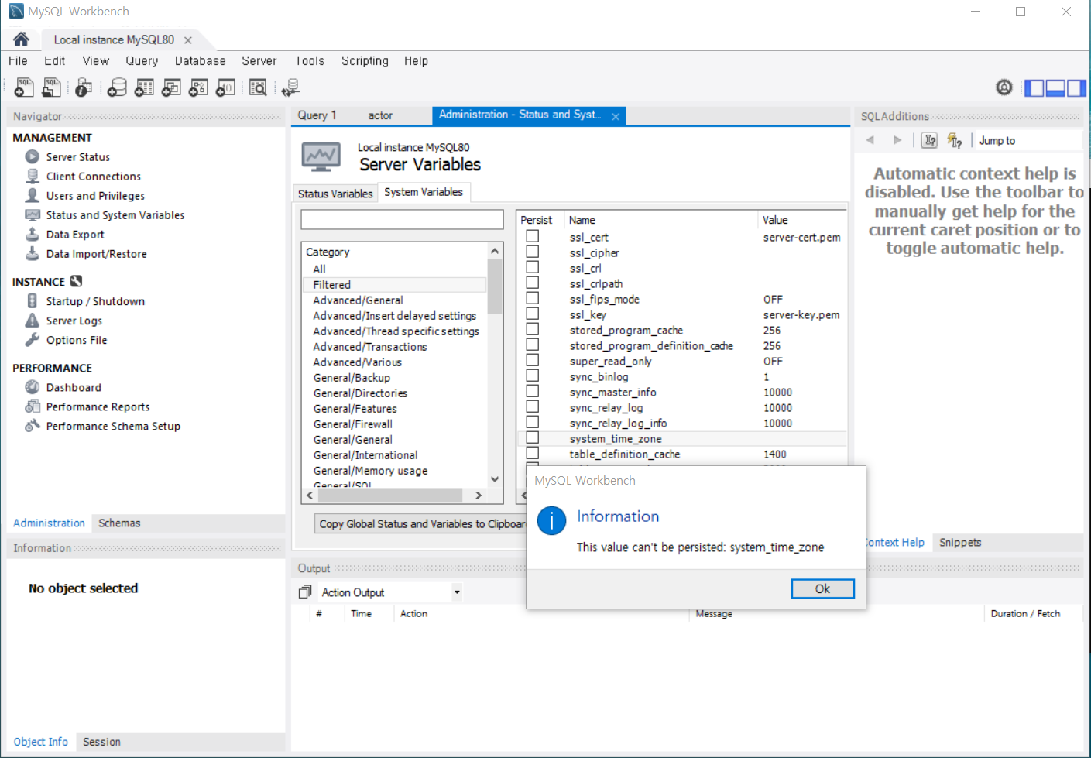
Task: Toggle right sidebar panel visibility
Action: point(1076,87)
